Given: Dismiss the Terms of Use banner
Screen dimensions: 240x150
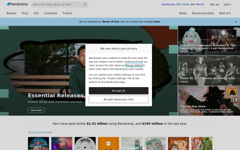Looking at the screenshot, I should 236,22.
